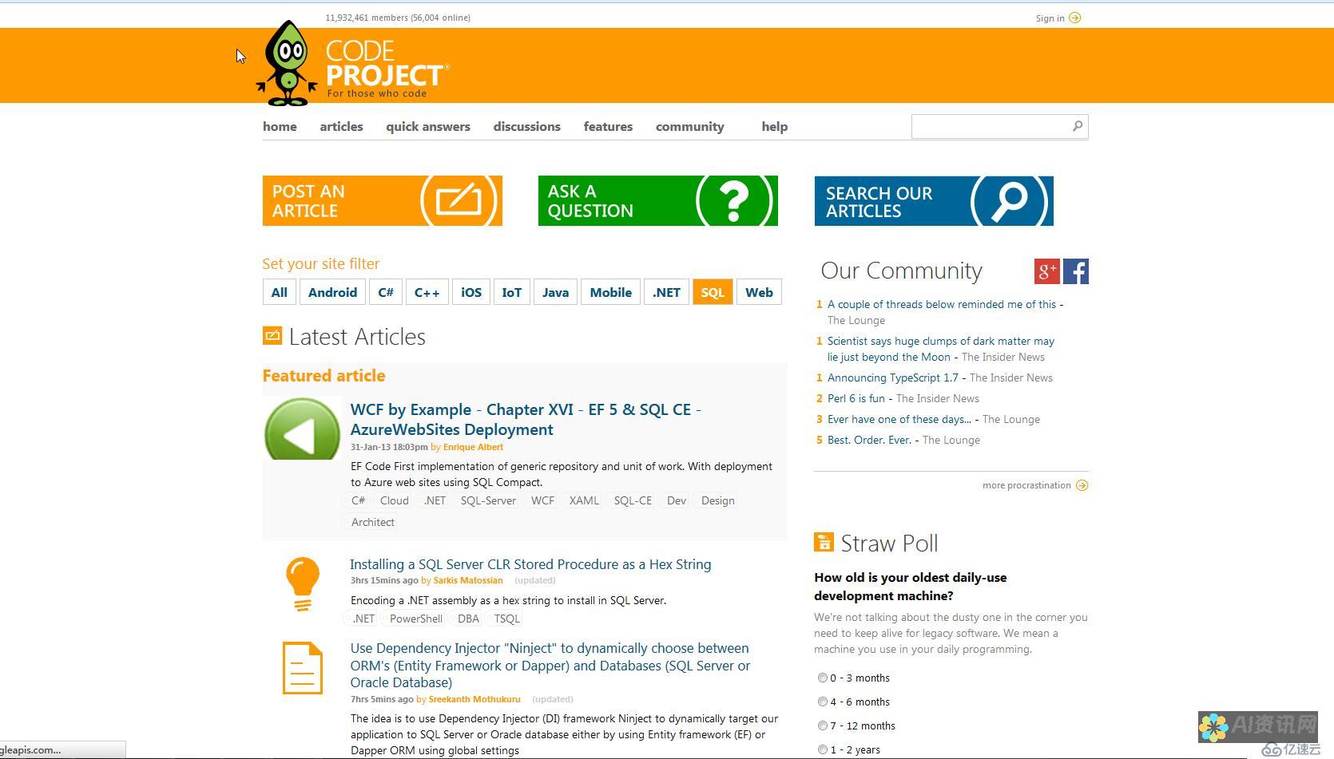Open the Google Plus community icon
The image size is (1334, 759).
pyautogui.click(x=1046, y=271)
